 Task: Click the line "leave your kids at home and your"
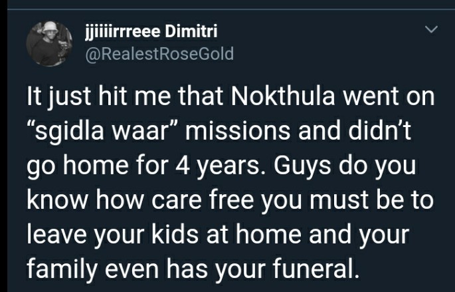pos(218,235)
